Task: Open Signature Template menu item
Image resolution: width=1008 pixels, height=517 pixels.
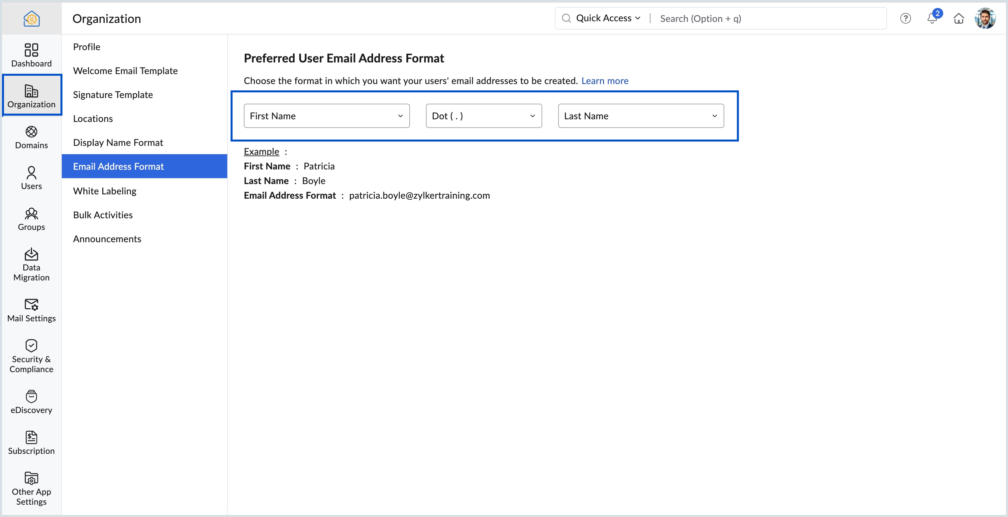Action: pyautogui.click(x=113, y=95)
